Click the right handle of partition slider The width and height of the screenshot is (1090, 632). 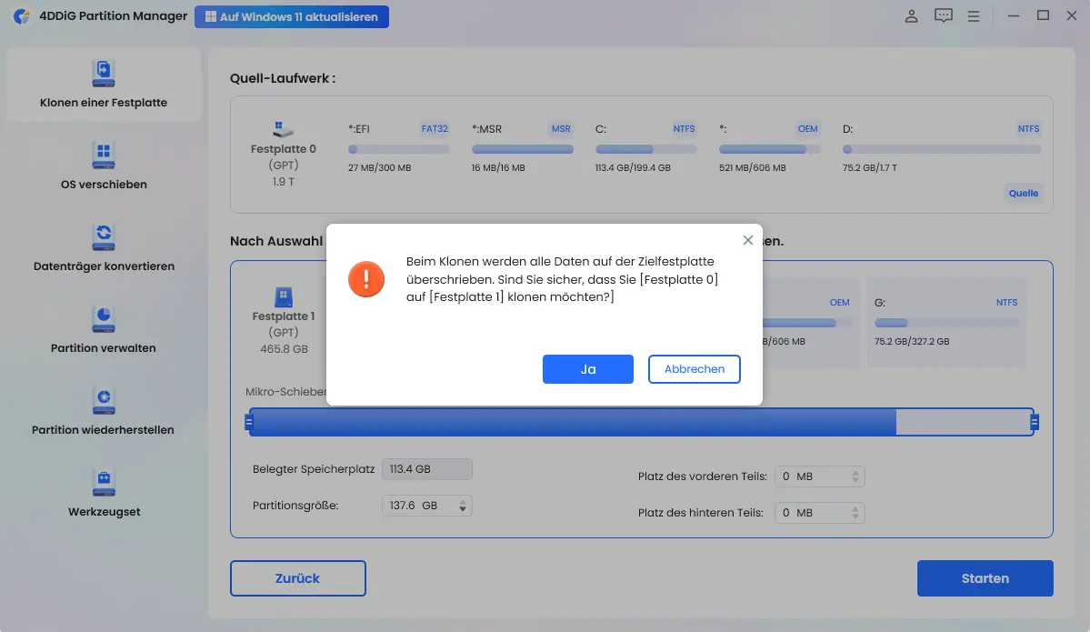click(1034, 422)
